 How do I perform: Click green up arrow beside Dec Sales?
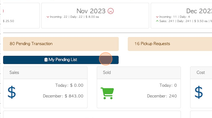point(157,21)
